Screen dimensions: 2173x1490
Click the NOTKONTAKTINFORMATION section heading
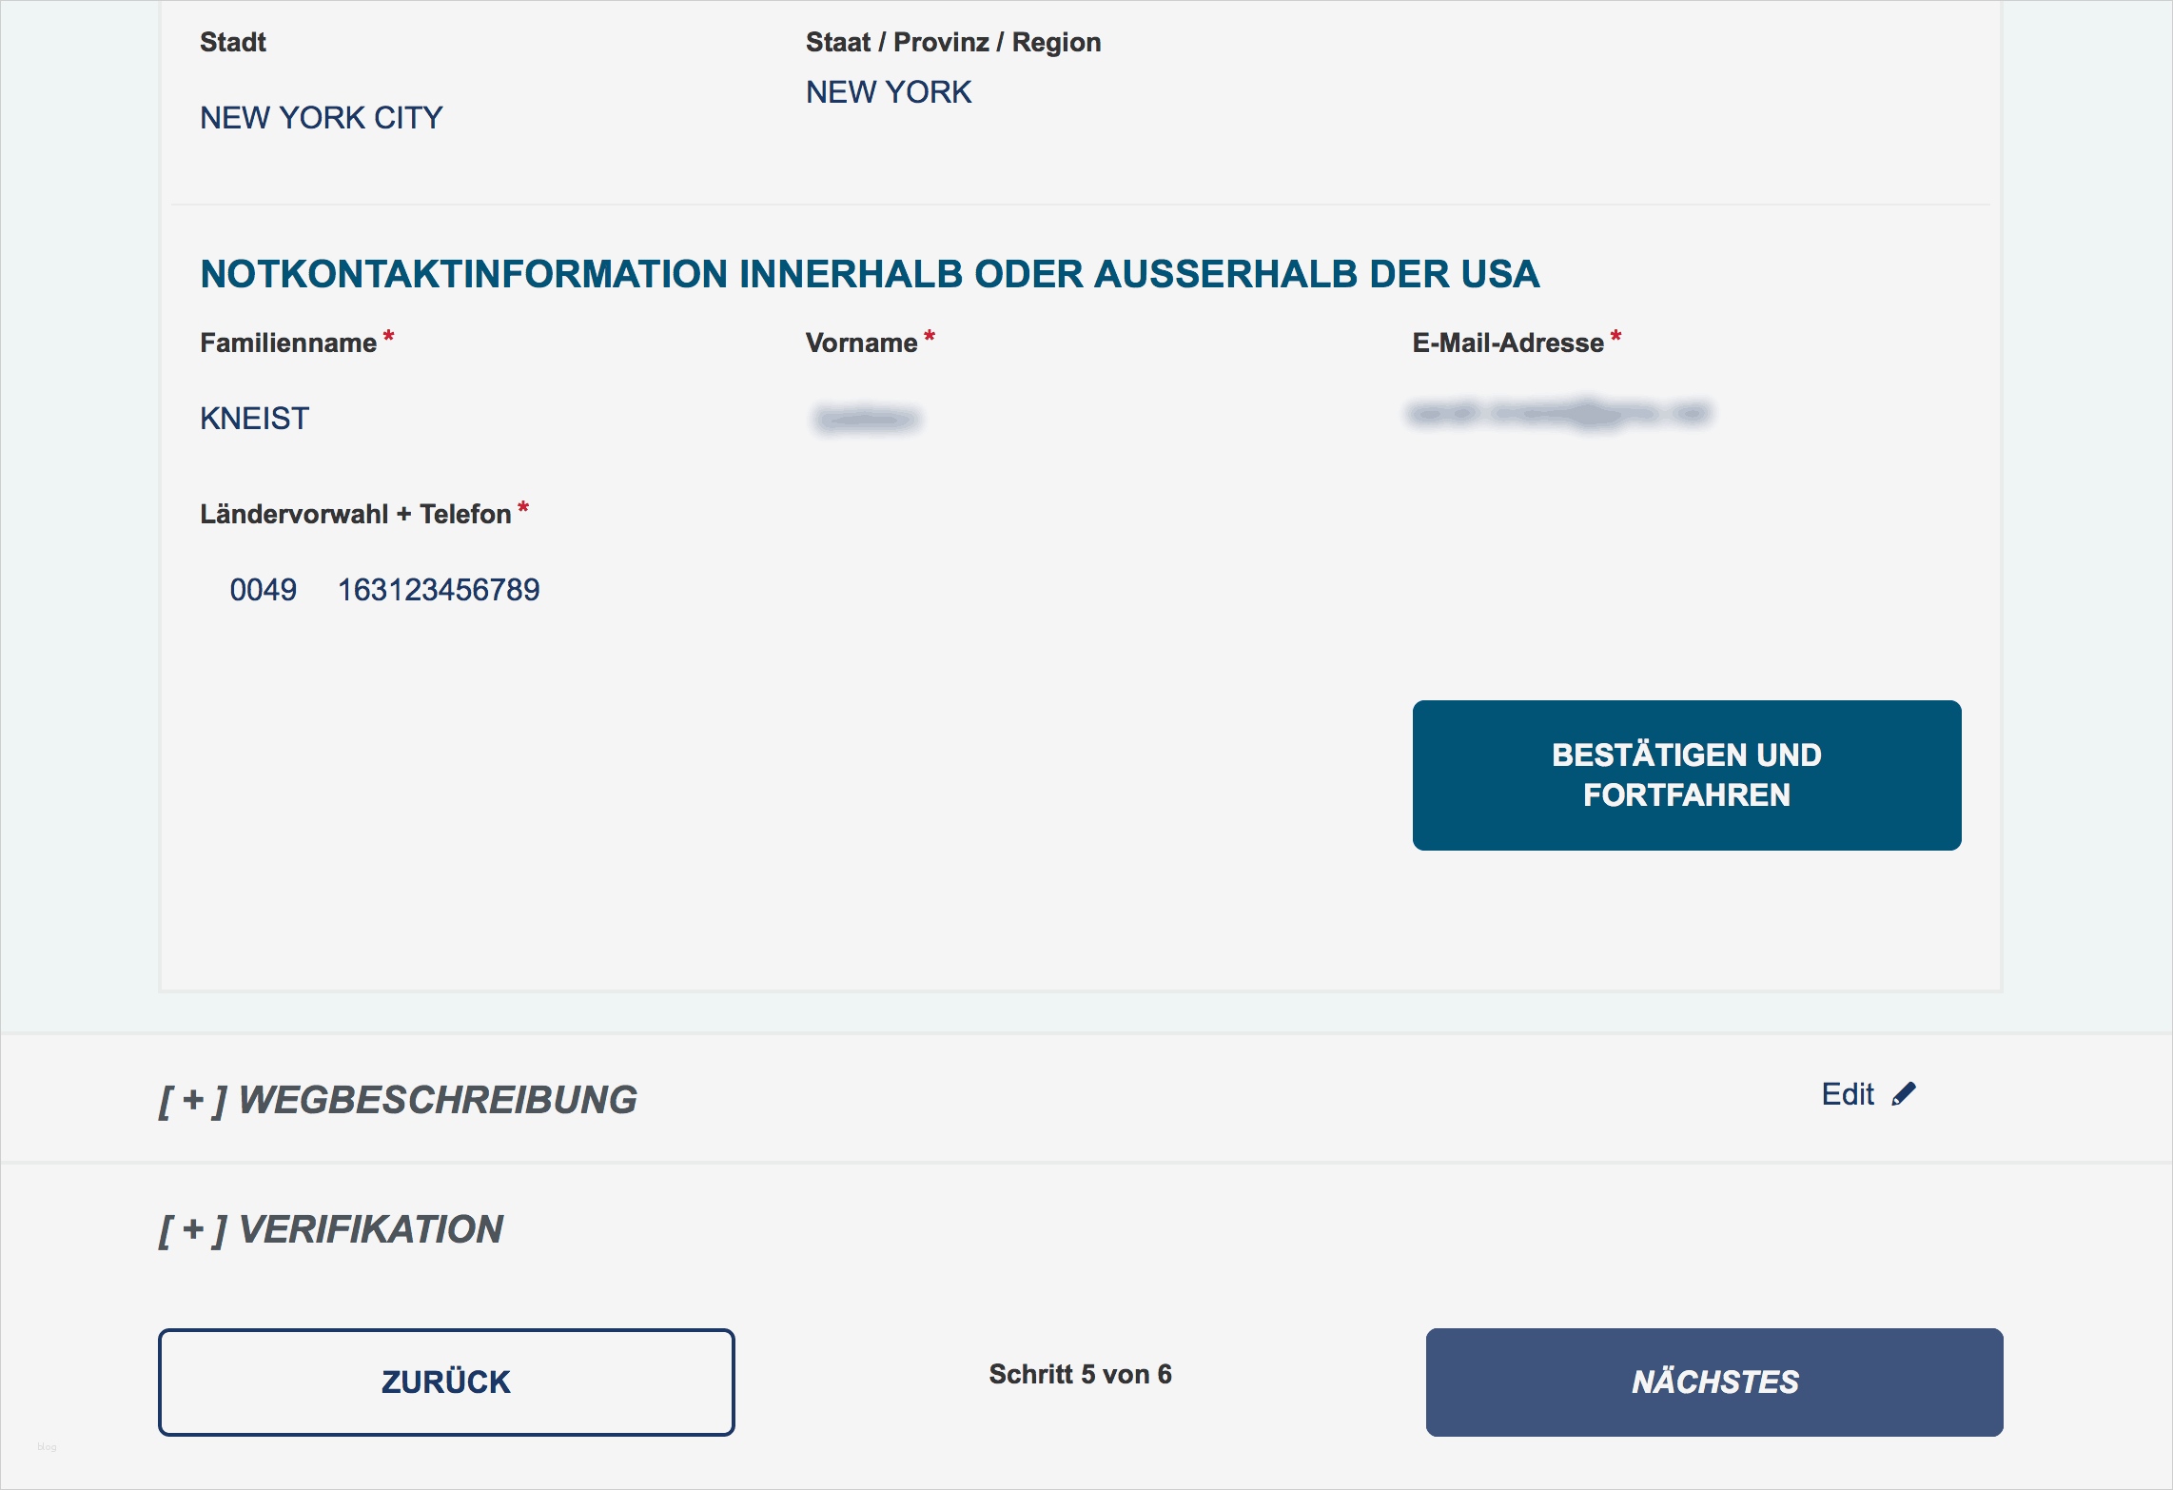pyautogui.click(x=870, y=274)
